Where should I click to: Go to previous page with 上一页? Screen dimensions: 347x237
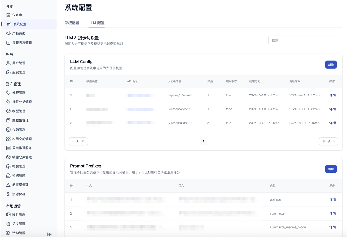click(78, 141)
